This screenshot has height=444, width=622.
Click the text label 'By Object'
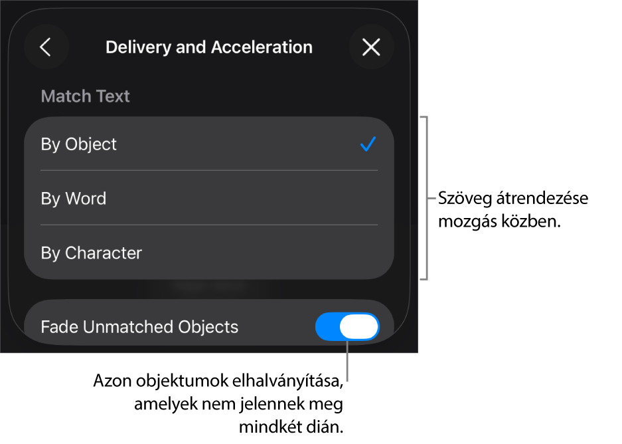[x=78, y=144]
